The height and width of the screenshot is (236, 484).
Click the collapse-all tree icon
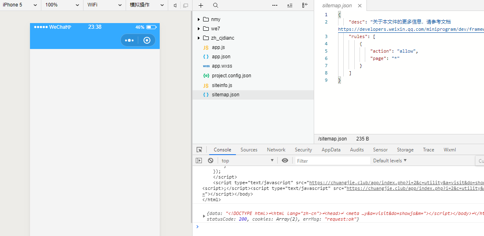[x=289, y=6]
